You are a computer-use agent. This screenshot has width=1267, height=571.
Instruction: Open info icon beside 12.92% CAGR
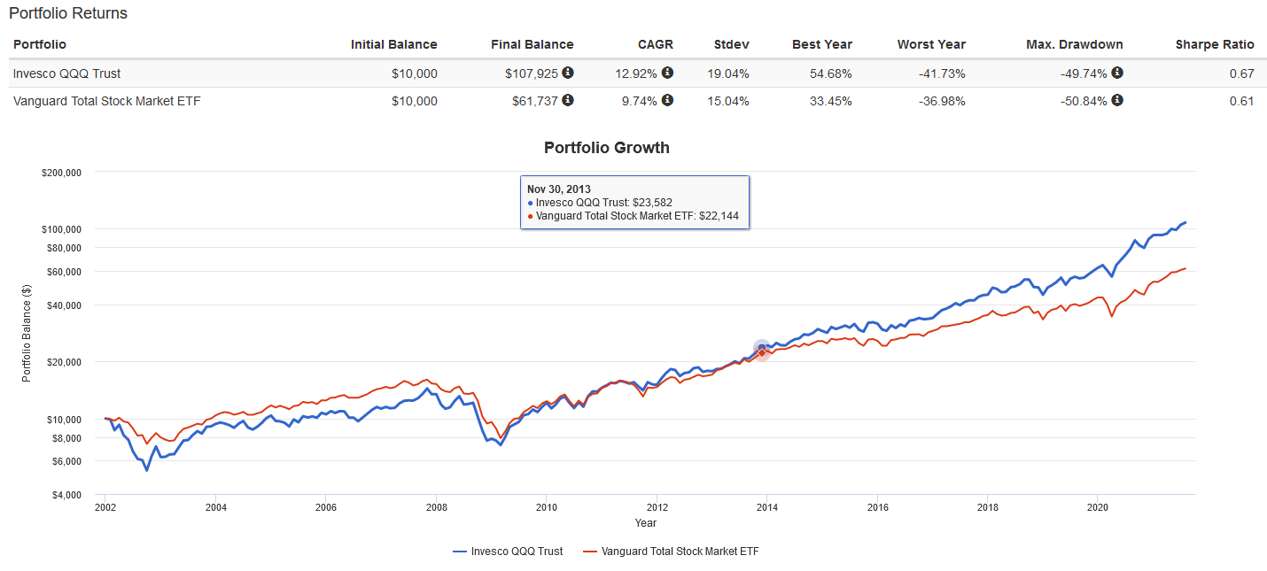point(667,73)
